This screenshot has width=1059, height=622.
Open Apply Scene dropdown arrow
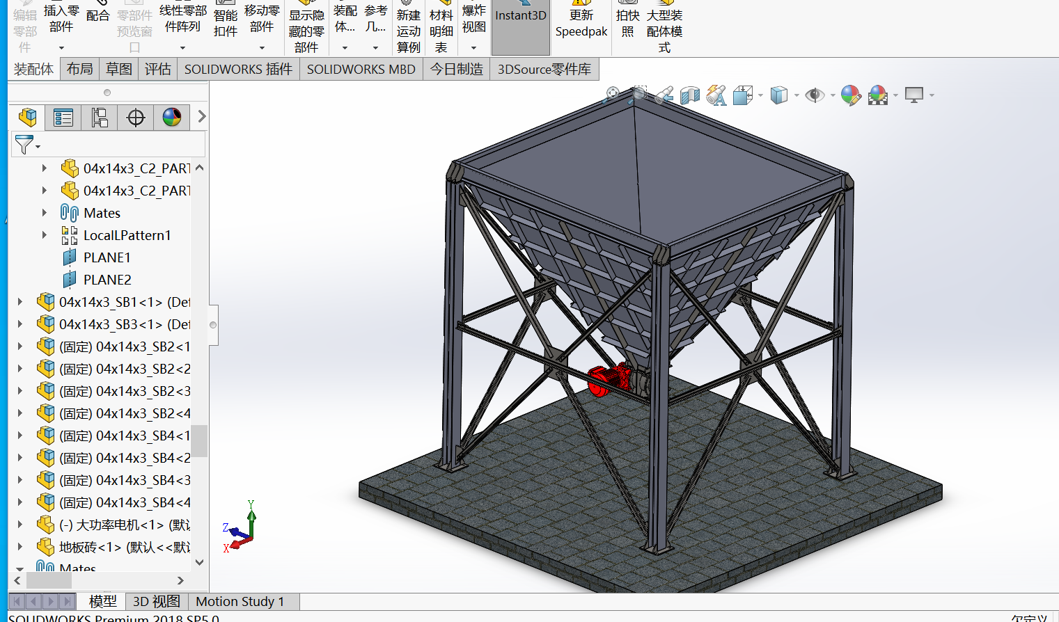tap(895, 95)
